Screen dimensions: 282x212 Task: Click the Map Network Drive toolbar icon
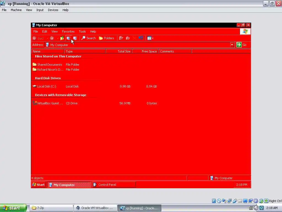click(68, 38)
